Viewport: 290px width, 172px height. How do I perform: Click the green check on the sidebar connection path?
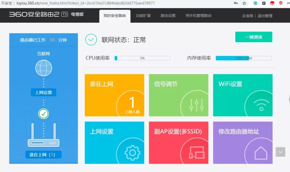pos(44,114)
